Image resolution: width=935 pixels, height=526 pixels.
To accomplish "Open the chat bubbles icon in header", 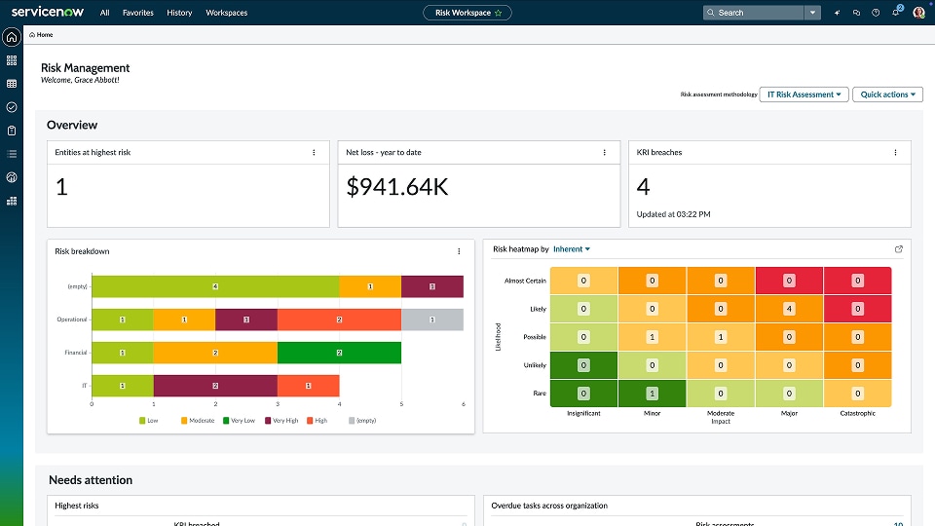I will click(856, 13).
